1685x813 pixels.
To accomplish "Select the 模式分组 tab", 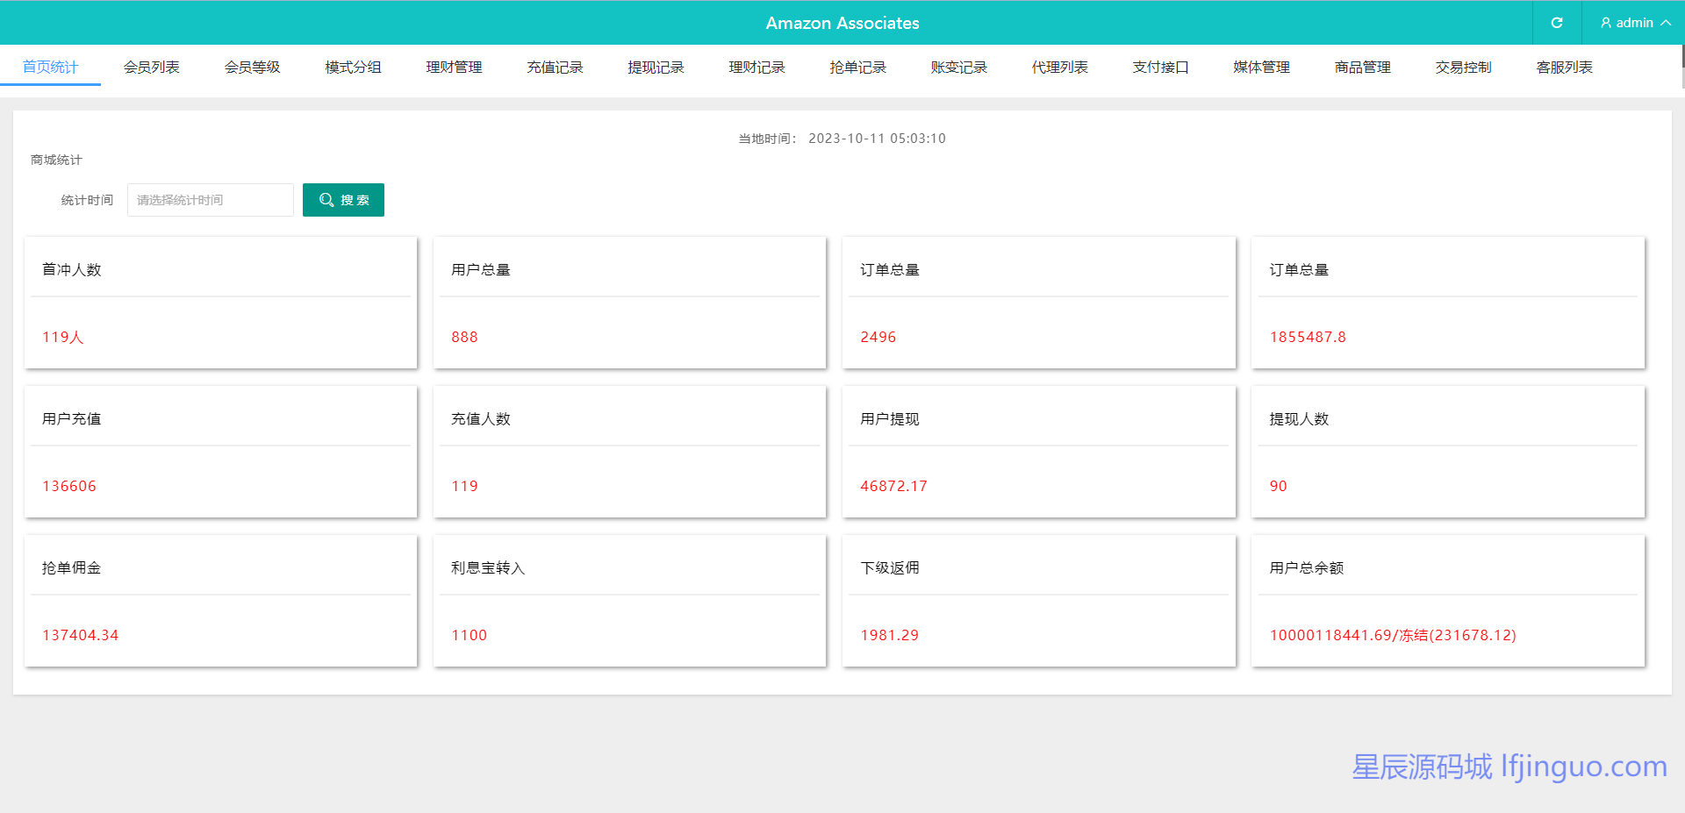I will (x=353, y=68).
